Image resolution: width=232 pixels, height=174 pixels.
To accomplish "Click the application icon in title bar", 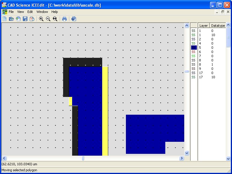I will point(4,5).
